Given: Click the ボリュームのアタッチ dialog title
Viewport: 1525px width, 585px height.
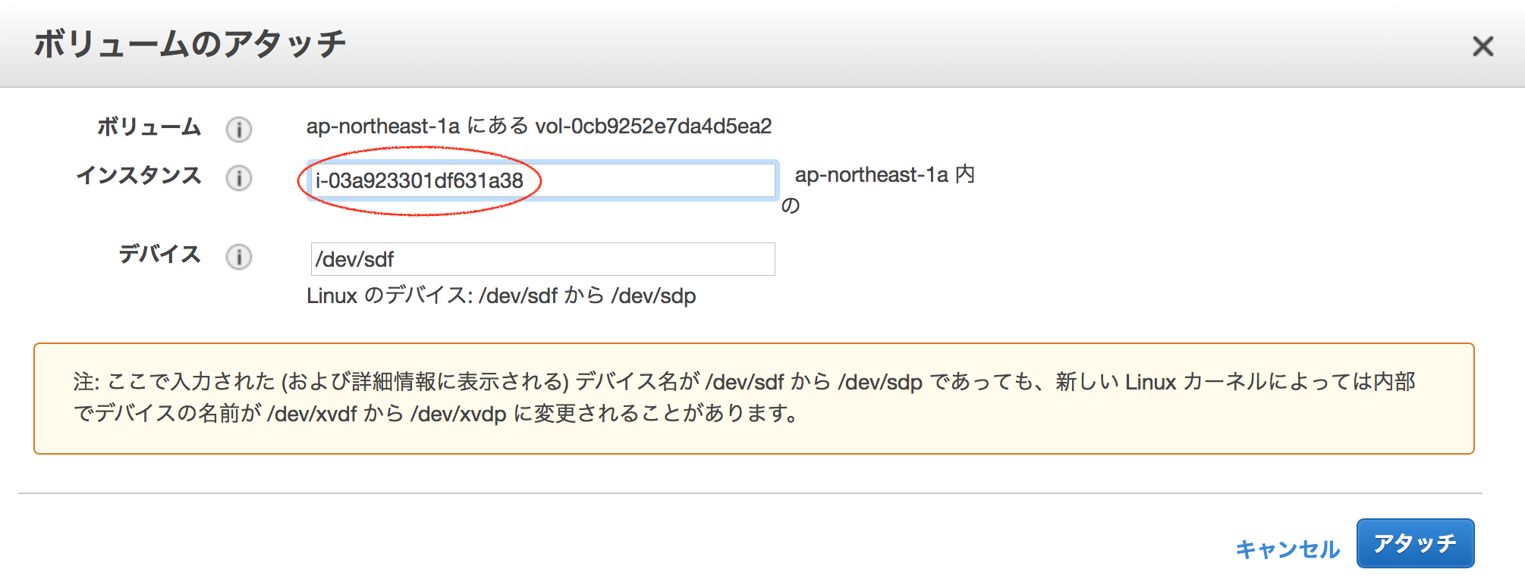Looking at the screenshot, I should point(190,44).
